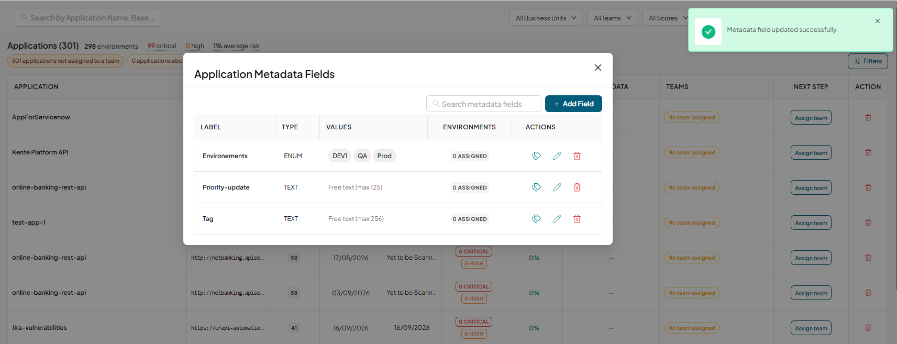Assign team to Jira-vulnerabilities
The width and height of the screenshot is (897, 344).
[811, 328]
